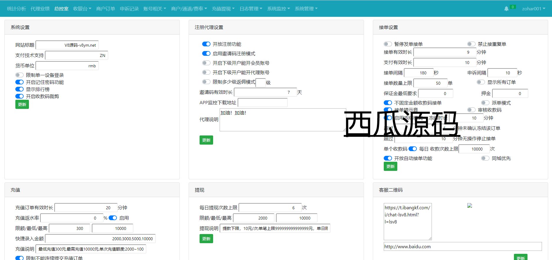This screenshot has width=552, height=260.
Task: Click 保证金最低要求 input field
Action: pos(436,94)
